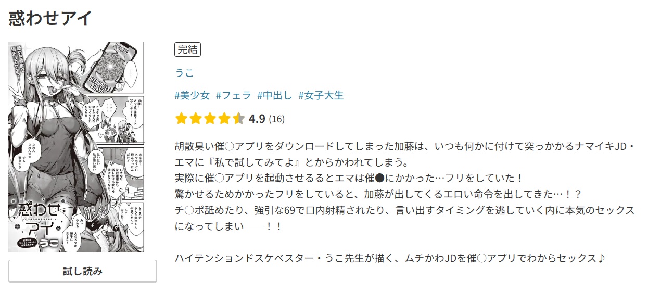Click the 惑わせアイ page title
Screen dimensions: 648x291
(50, 18)
